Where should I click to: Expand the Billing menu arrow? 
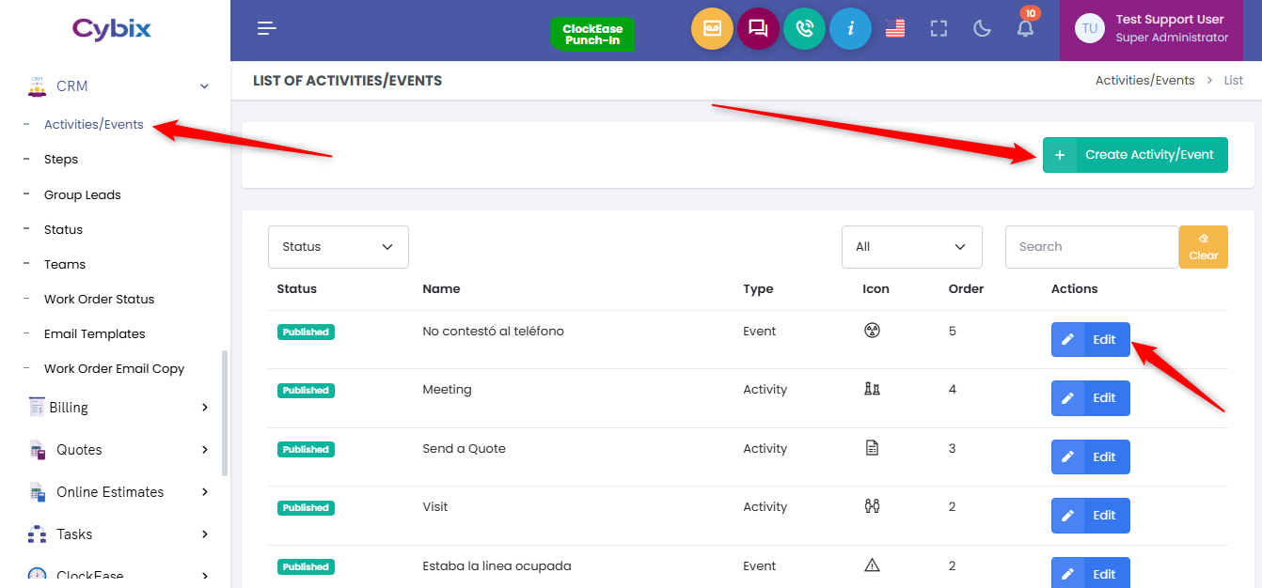(205, 408)
